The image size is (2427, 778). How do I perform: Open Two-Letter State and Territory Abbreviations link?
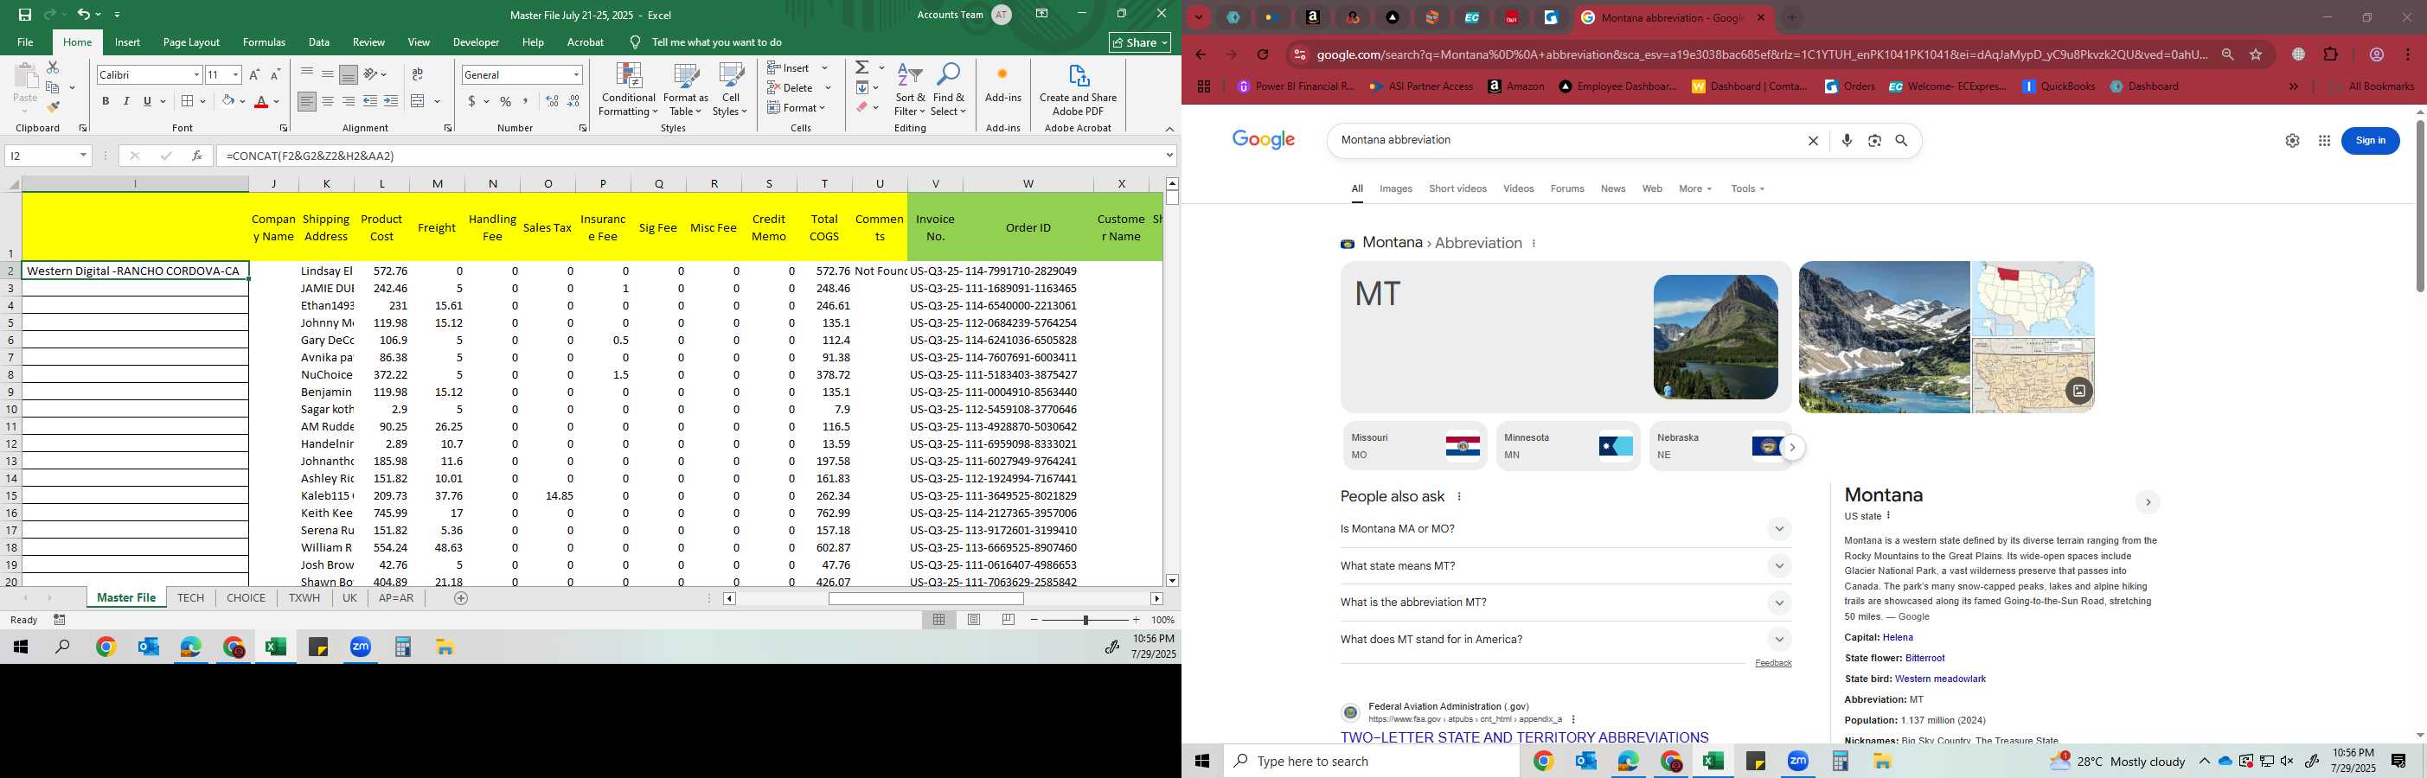pyautogui.click(x=1523, y=737)
